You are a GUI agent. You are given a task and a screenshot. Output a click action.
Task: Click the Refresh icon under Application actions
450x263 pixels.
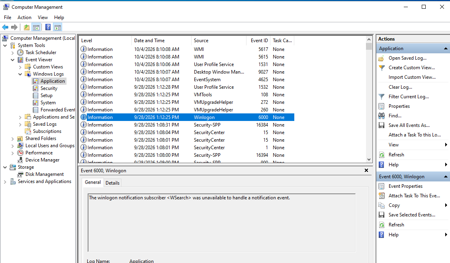(382, 155)
